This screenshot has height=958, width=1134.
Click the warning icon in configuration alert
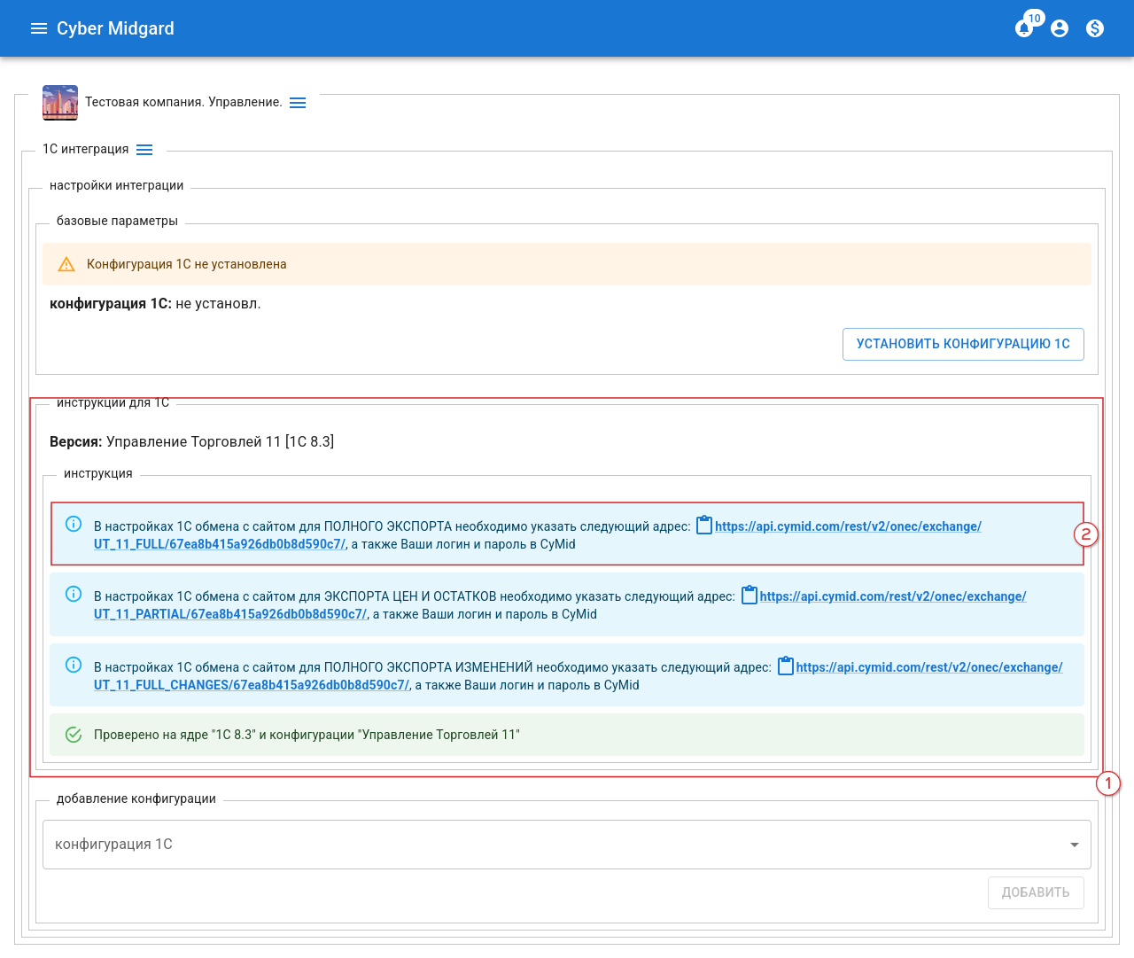point(66,264)
